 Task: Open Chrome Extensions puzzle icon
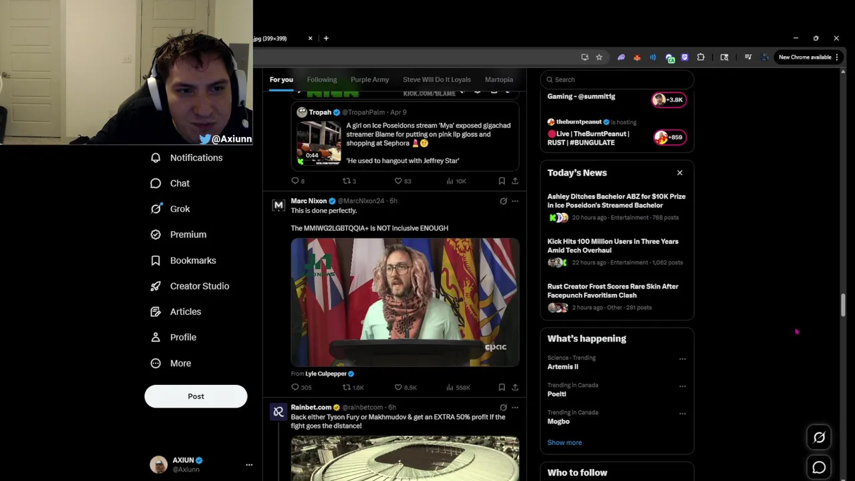point(701,57)
